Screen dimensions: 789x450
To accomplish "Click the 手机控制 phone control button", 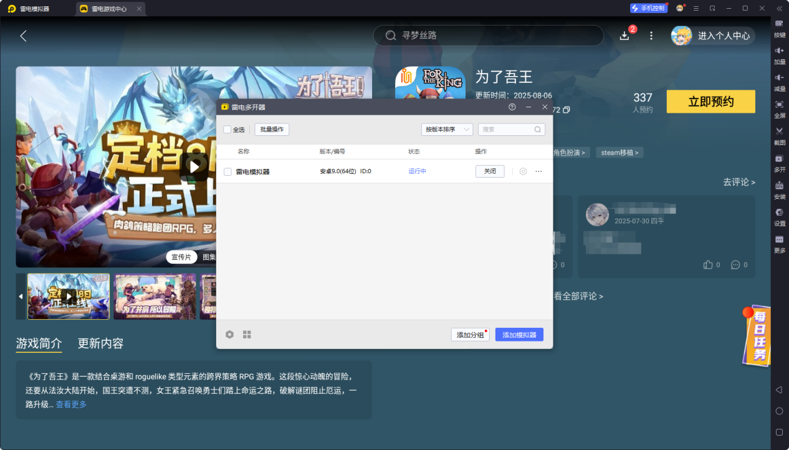I will [x=648, y=8].
